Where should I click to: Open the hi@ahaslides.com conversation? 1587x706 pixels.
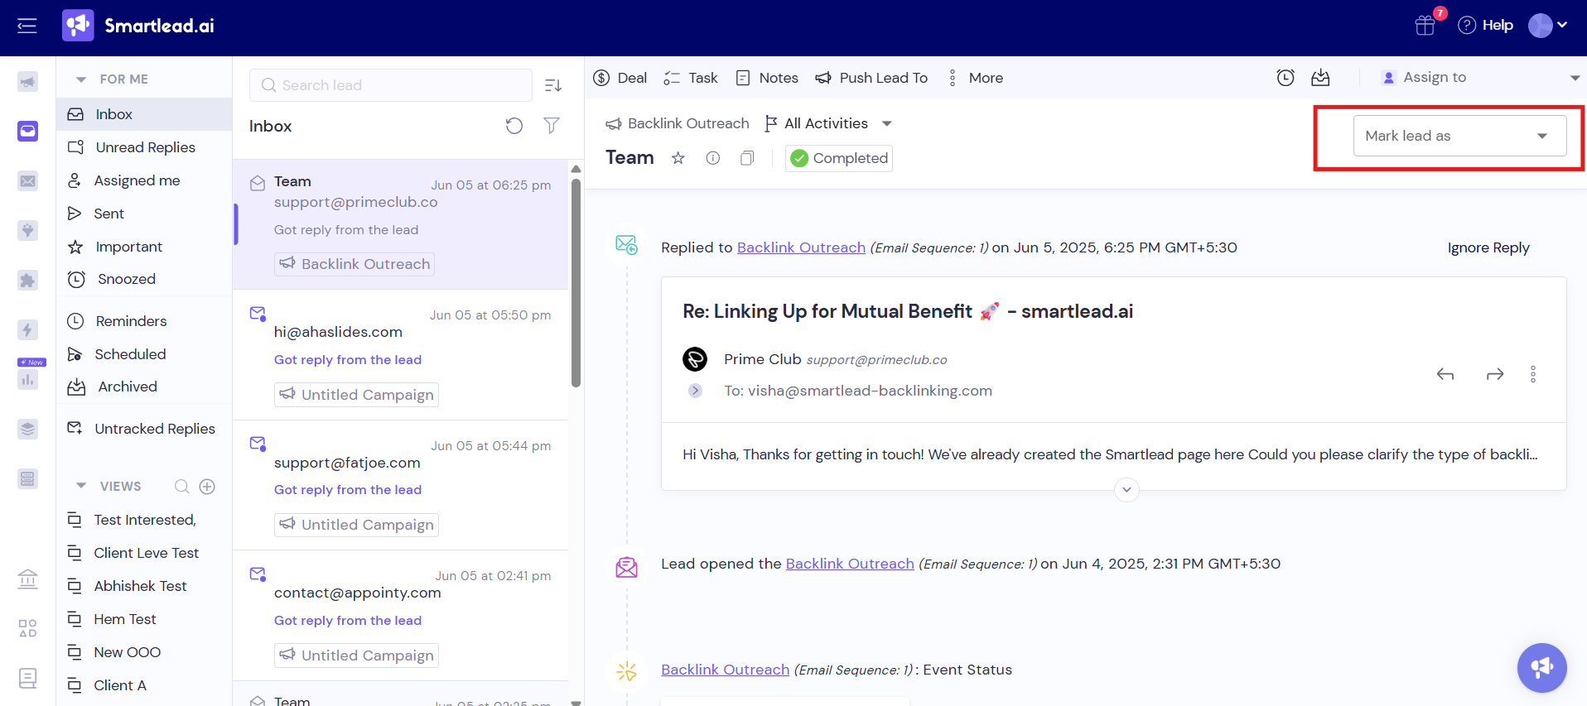[x=401, y=355]
